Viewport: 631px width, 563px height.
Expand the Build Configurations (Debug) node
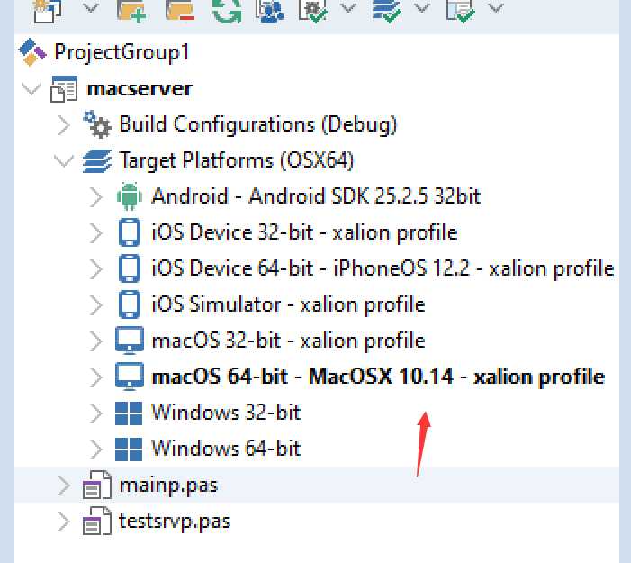63,123
